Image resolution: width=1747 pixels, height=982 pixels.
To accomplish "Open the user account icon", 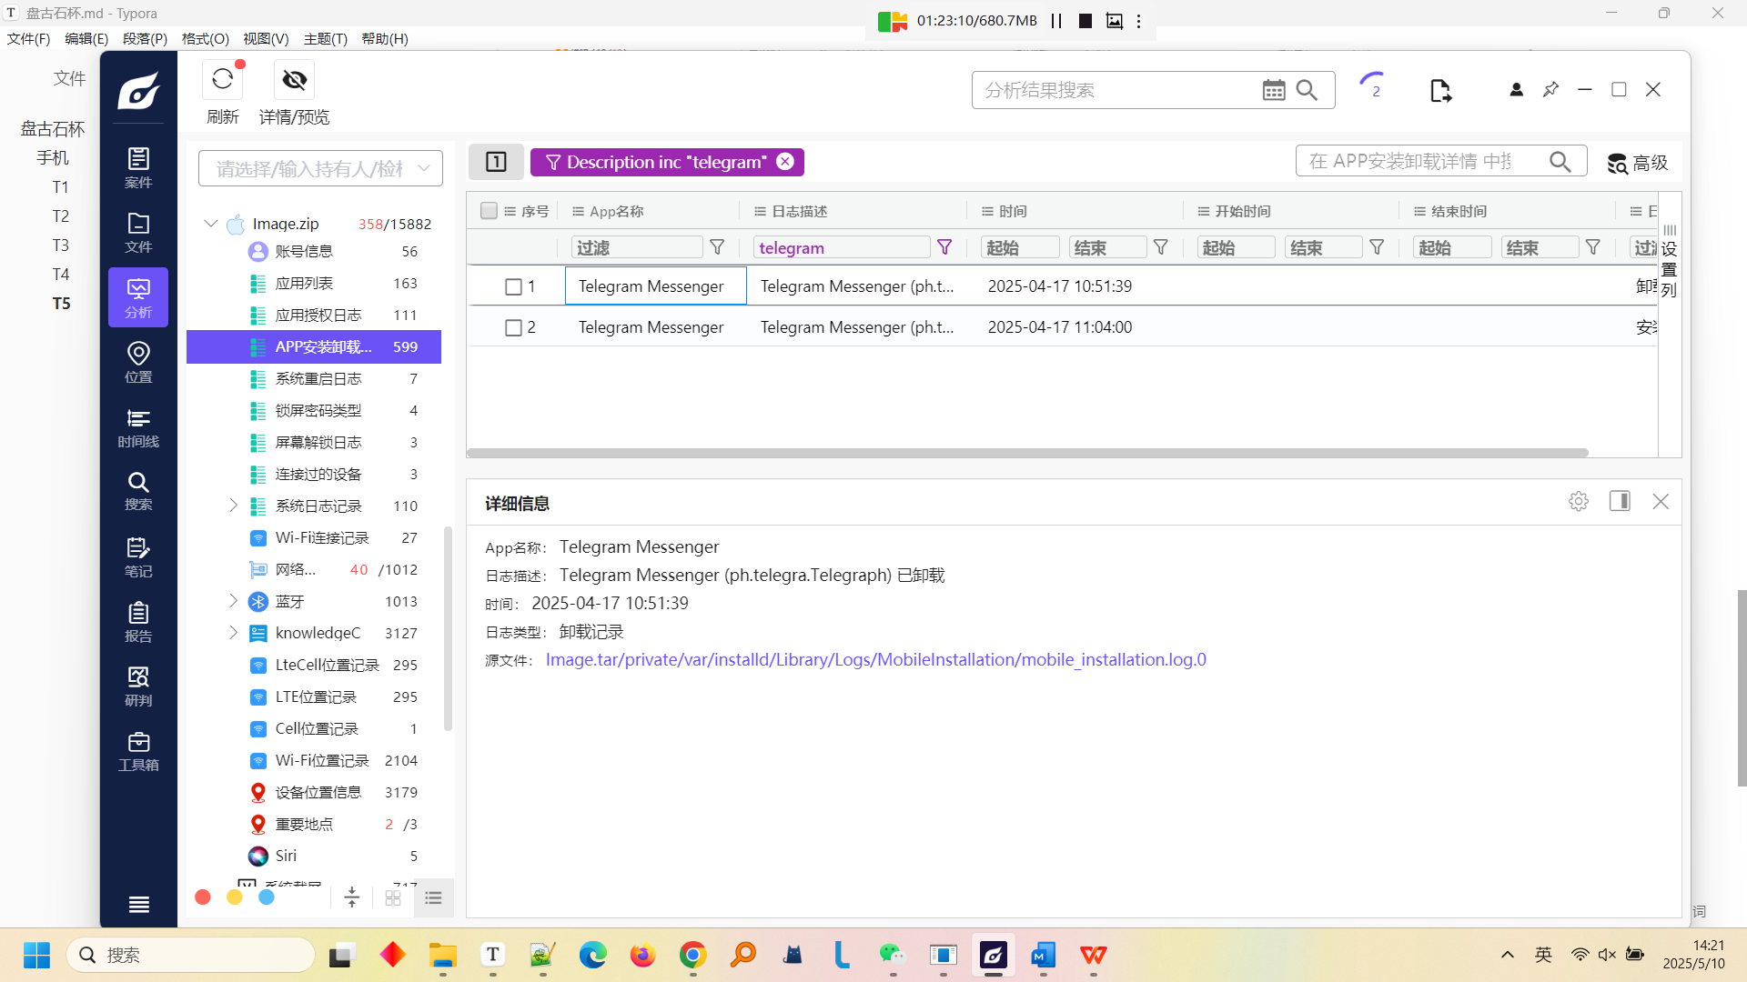I will point(1516,89).
